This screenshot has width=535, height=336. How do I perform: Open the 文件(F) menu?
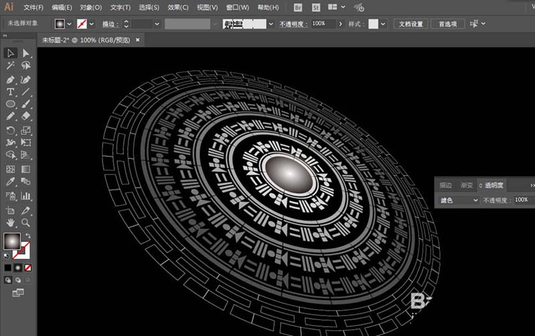(33, 7)
